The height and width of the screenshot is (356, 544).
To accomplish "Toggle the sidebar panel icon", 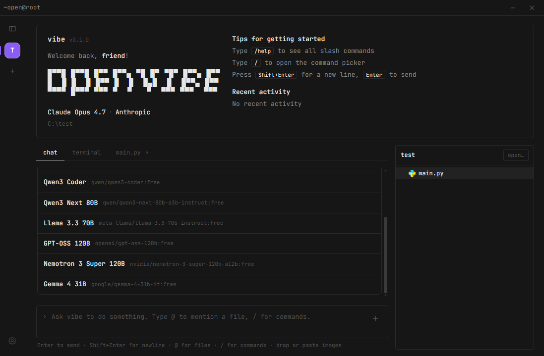I will (12, 29).
